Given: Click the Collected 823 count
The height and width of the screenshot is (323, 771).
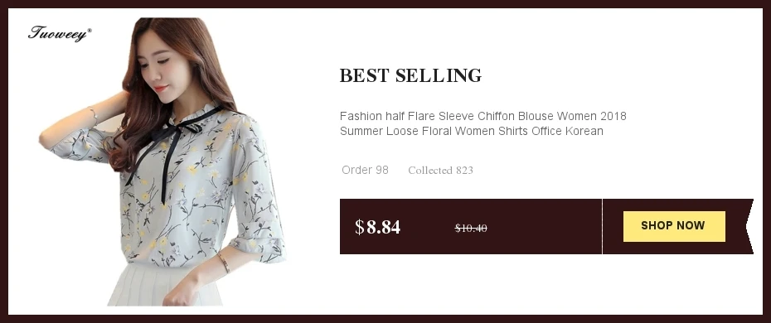Looking at the screenshot, I should point(440,171).
